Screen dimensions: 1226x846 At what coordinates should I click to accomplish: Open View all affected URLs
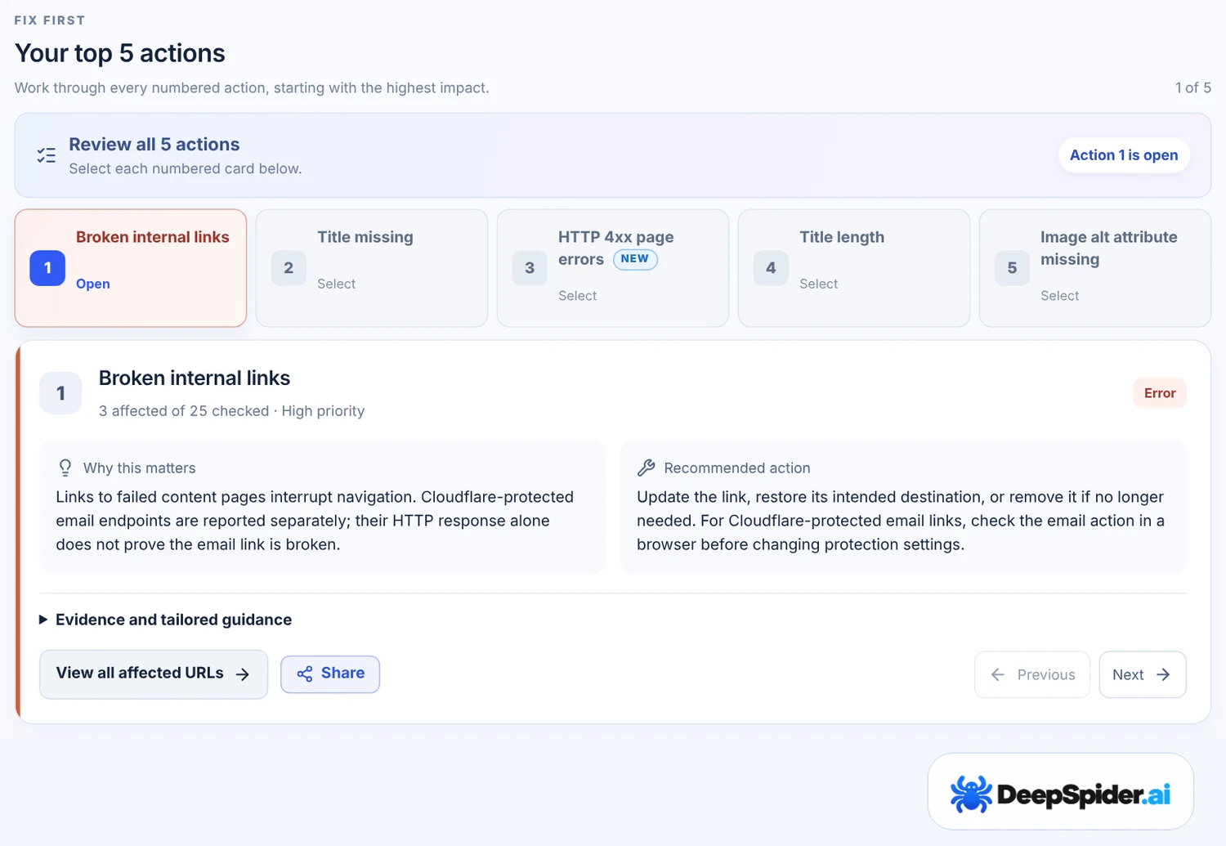154,674
